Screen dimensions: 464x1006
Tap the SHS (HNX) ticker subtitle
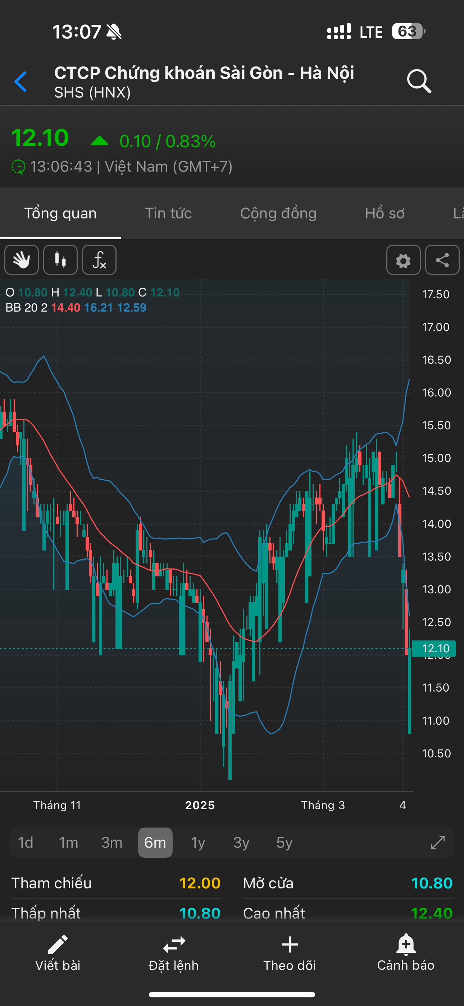tap(92, 92)
